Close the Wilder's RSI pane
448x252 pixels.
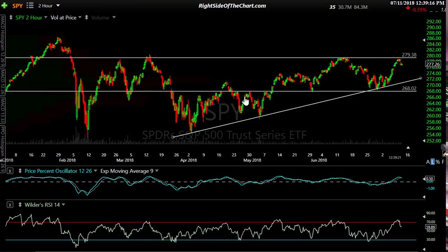pyautogui.click(x=10, y=205)
